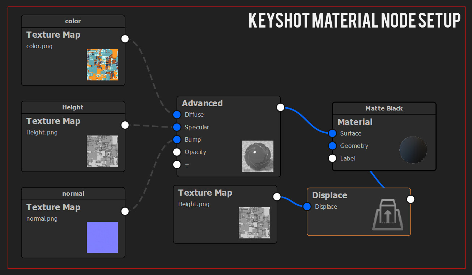Select the Matte Black node header
This screenshot has height=275, width=472.
coord(384,108)
